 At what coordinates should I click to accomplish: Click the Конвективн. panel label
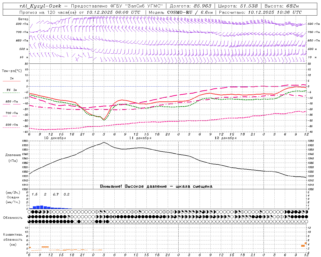tap(13, 235)
